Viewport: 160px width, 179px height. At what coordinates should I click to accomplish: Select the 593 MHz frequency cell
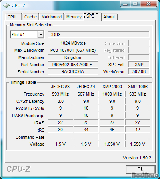click(x=60, y=94)
